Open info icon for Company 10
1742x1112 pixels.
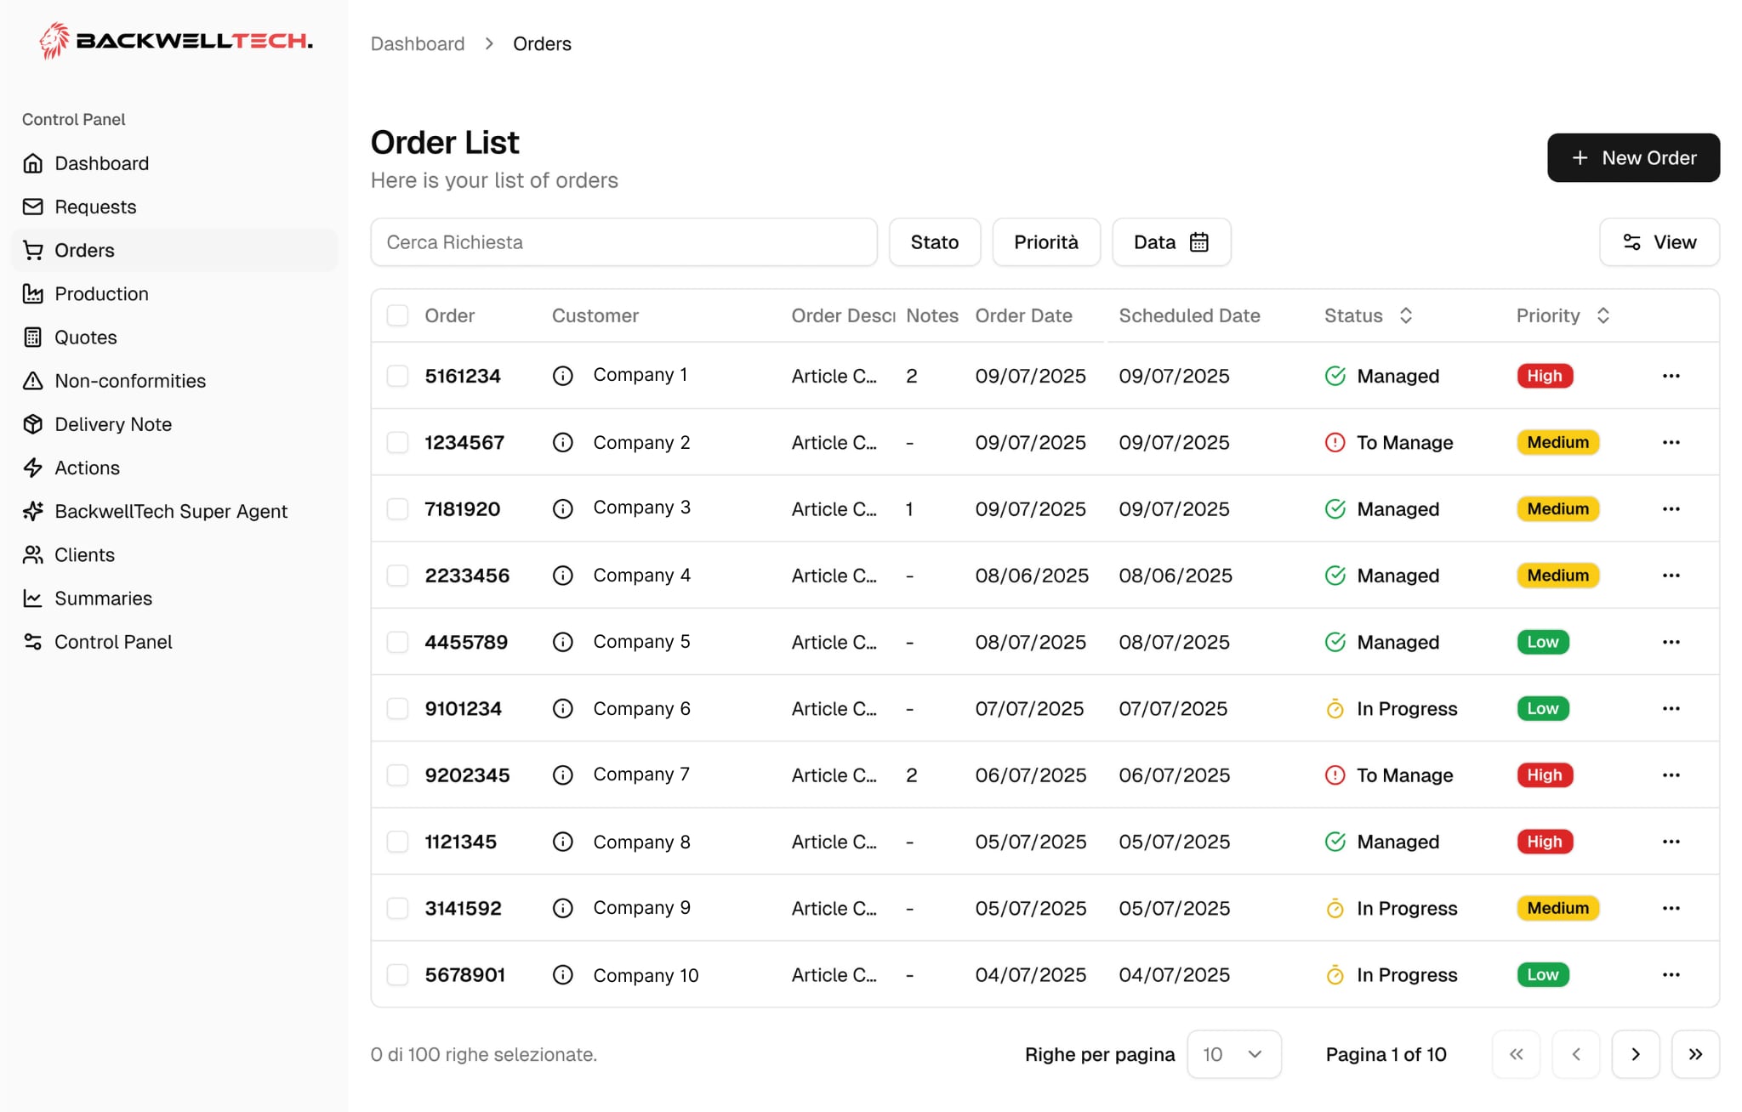tap(562, 974)
